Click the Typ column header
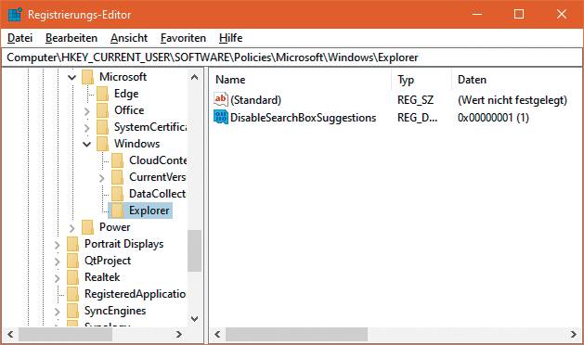This screenshot has height=345, width=584. [x=422, y=80]
